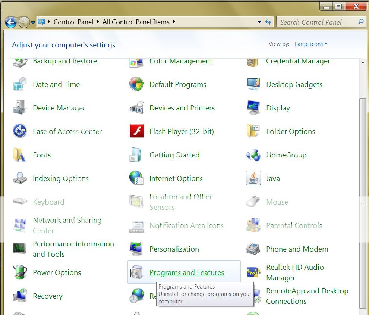This screenshot has width=369, height=315.
Task: Click the Phone and Modem icon
Action: coord(253,249)
